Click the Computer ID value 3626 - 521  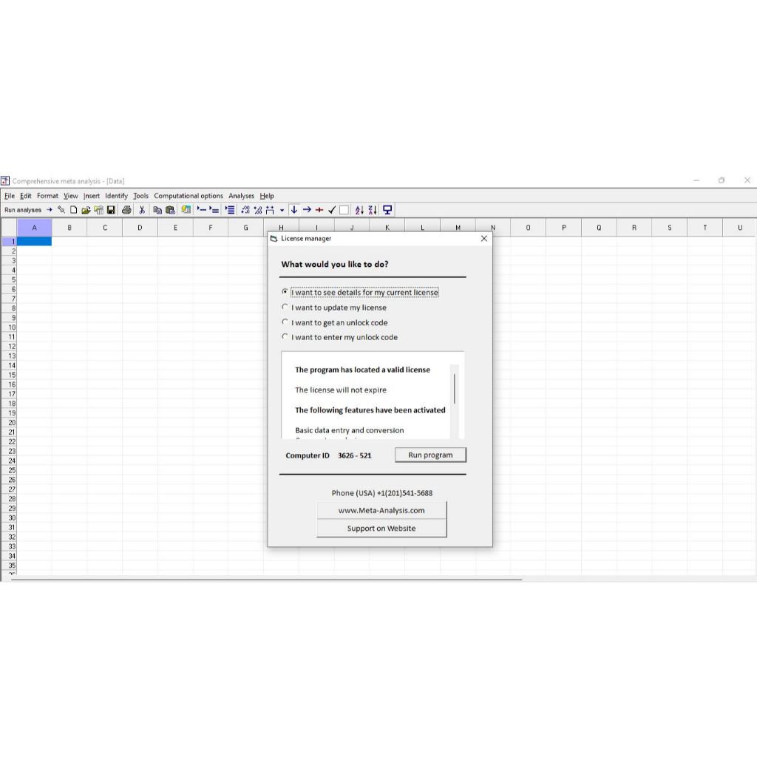(355, 455)
